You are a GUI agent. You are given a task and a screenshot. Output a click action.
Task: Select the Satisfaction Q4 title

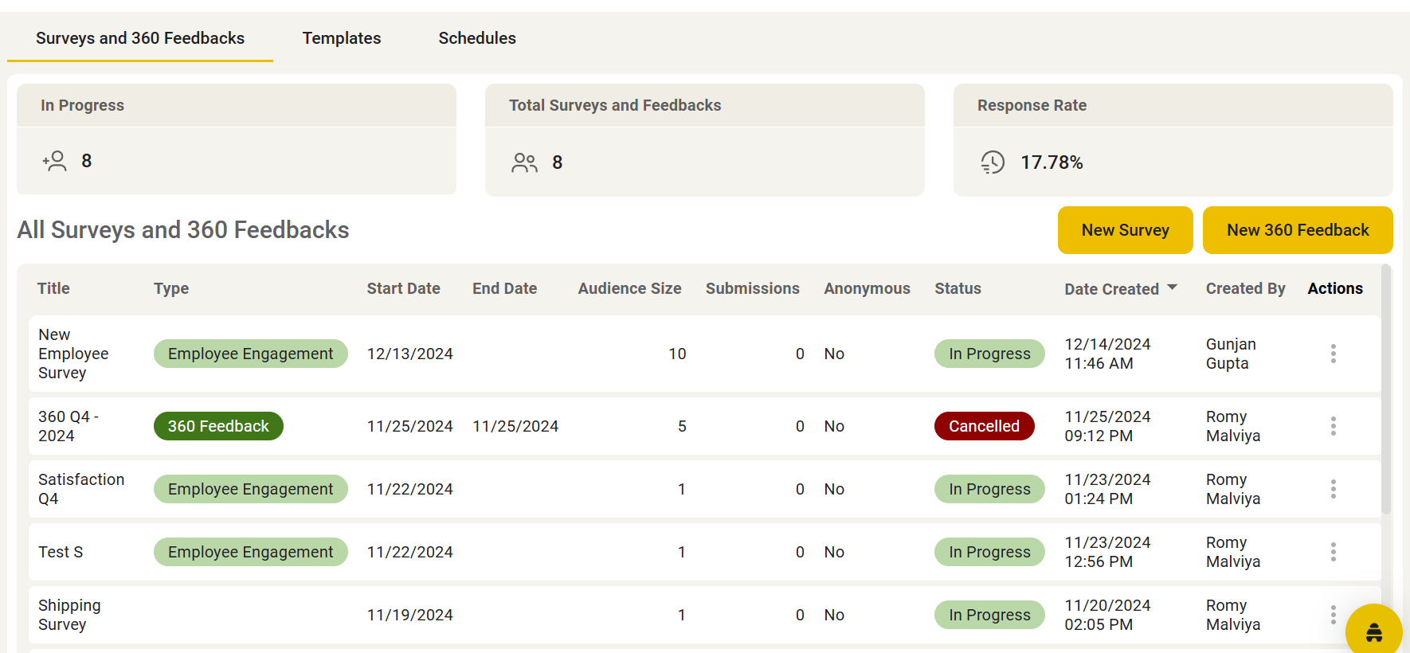pyautogui.click(x=81, y=489)
